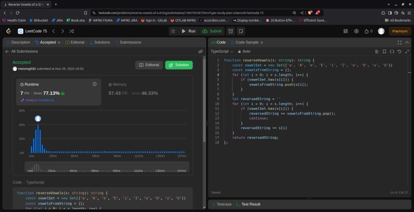
Task: Click the avatar marker on runtime chart
Action: [x=38, y=119]
